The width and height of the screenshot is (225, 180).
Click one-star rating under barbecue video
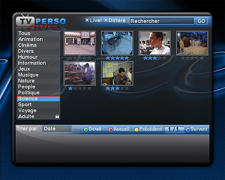point(80,88)
